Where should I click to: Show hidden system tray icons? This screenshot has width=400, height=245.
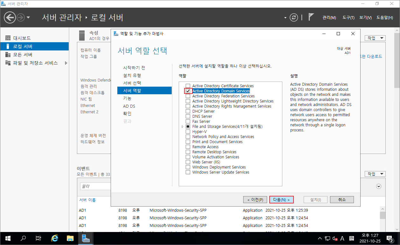point(320,238)
